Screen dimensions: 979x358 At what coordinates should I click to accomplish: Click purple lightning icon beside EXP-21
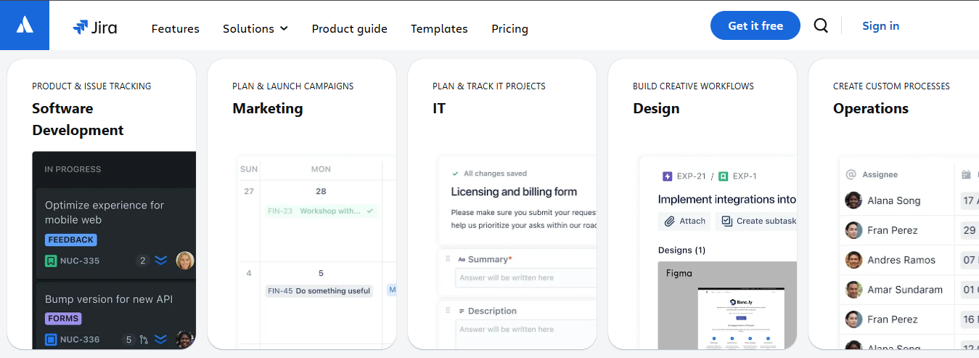(x=668, y=176)
